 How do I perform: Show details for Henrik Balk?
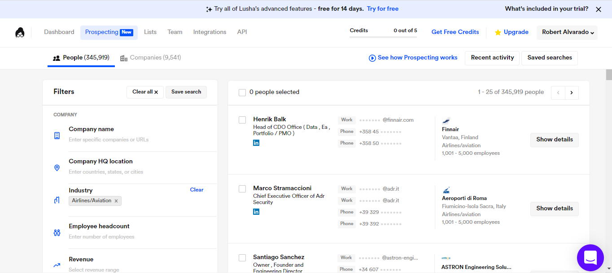click(555, 140)
